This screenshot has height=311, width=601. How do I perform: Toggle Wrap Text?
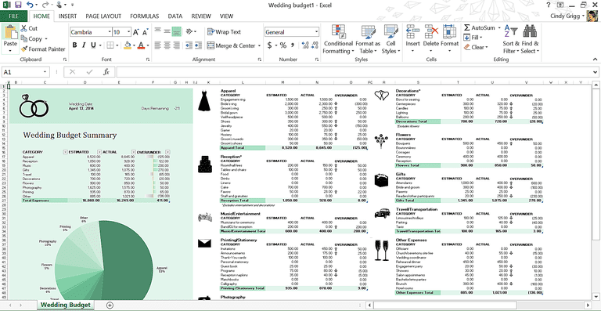coord(224,32)
